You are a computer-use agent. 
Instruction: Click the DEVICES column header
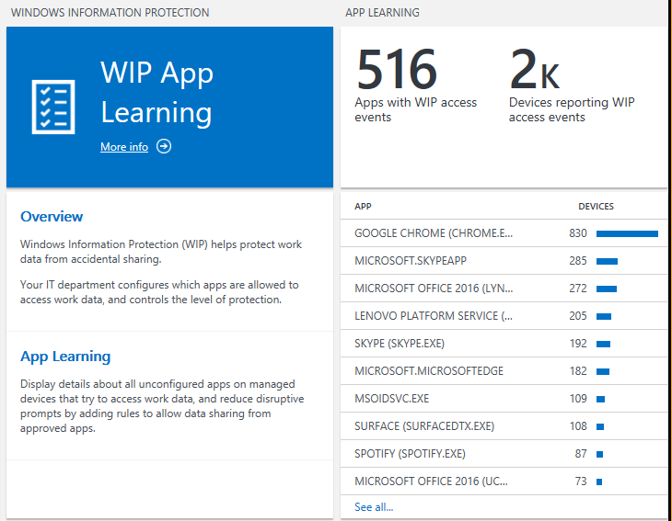pos(597,206)
